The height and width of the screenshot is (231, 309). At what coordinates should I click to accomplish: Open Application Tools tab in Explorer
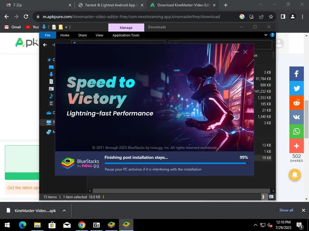(126, 35)
